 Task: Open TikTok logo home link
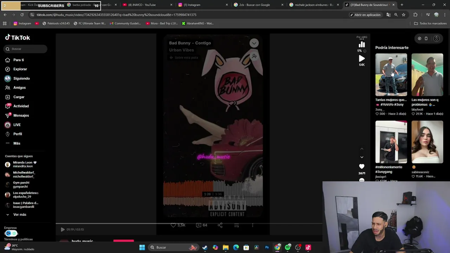[x=18, y=38]
